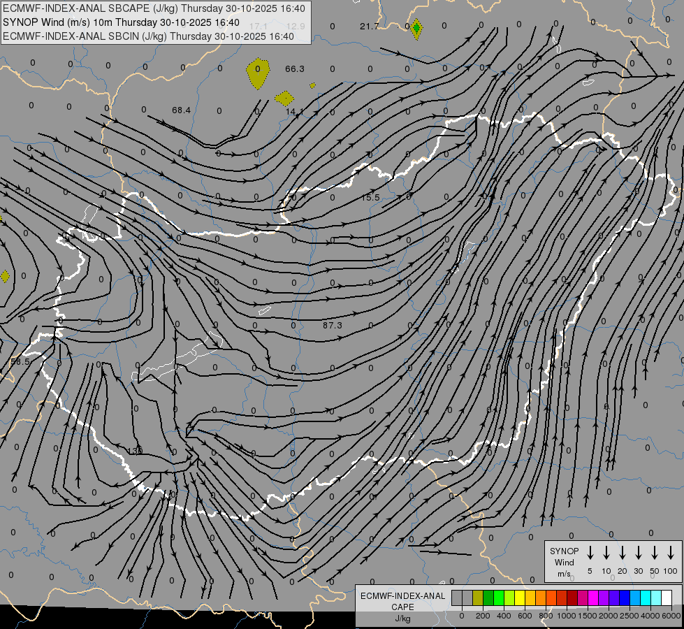Viewport: 684px width, 629px height.
Task: Click the 15.5 value on the map
Action: (x=370, y=197)
